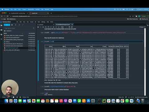Open the Table of Contents sidebar panel

point(1,39)
